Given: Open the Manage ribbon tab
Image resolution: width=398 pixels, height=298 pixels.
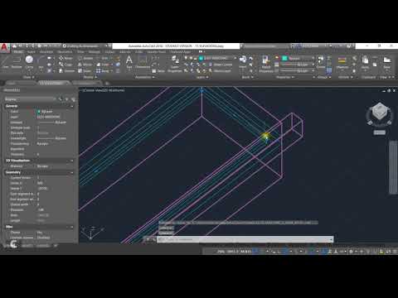Looking at the screenshot, I should pos(95,52).
